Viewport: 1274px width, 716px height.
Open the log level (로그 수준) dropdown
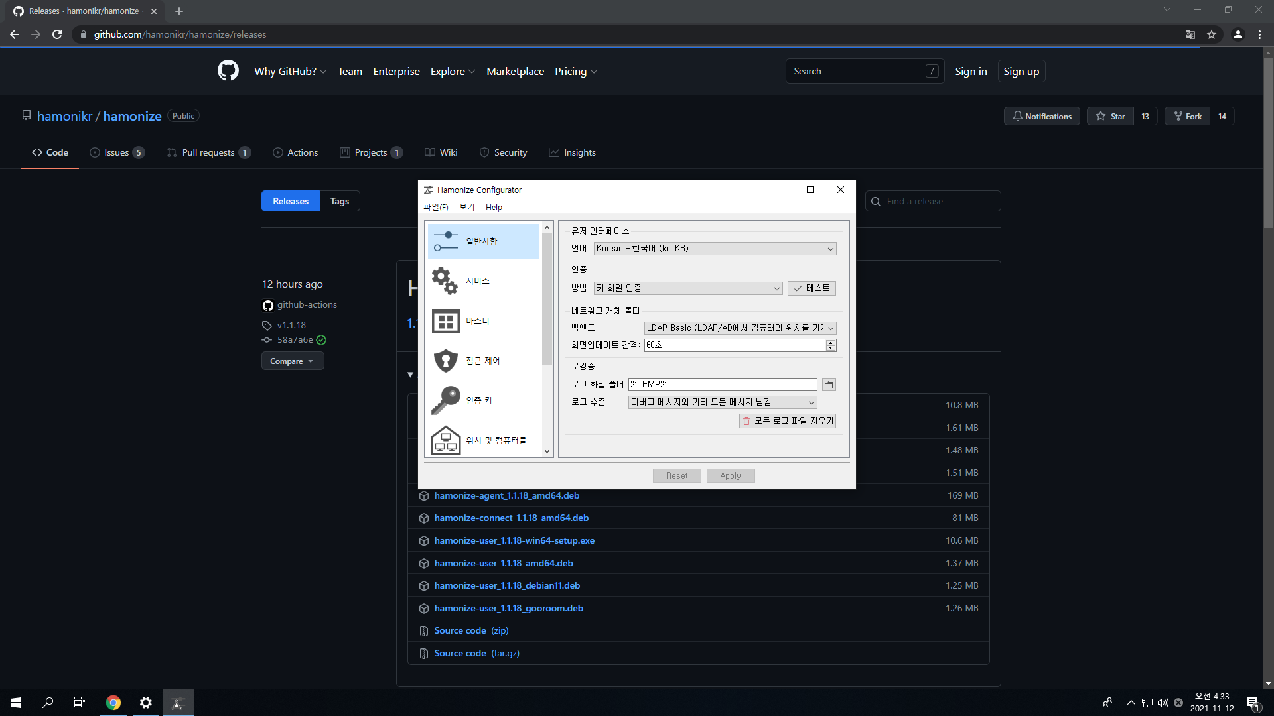click(723, 402)
